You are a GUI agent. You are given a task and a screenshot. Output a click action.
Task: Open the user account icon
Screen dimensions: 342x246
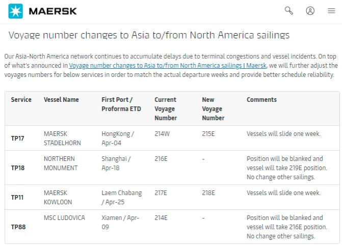[310, 11]
